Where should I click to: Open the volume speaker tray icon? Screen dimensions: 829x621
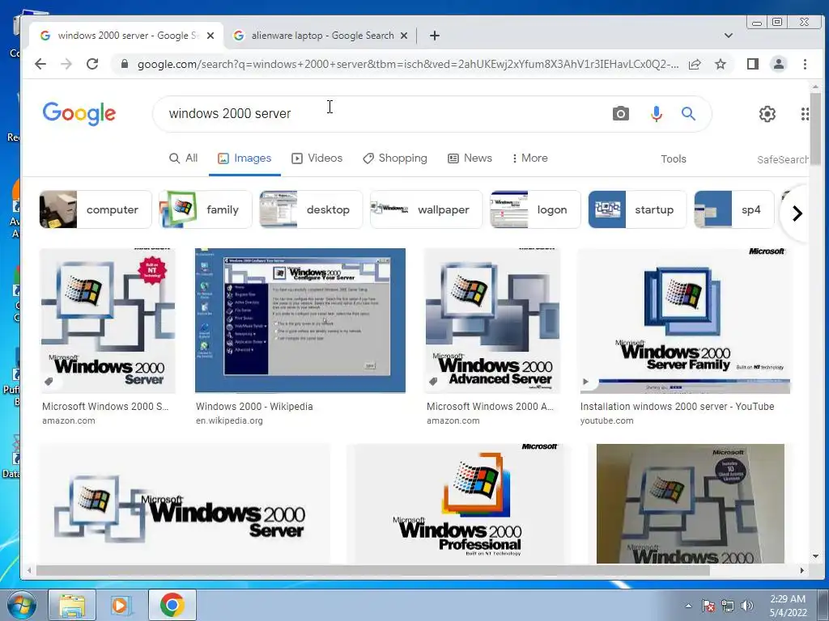pyautogui.click(x=747, y=606)
